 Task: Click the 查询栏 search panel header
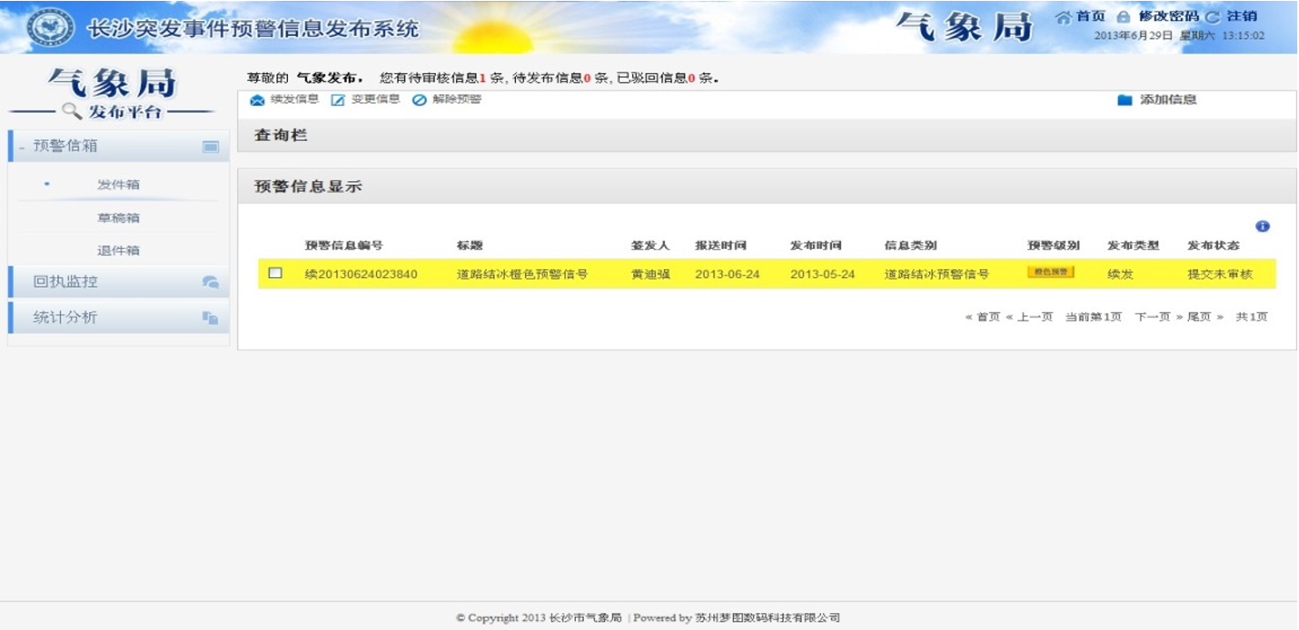pyautogui.click(x=281, y=136)
